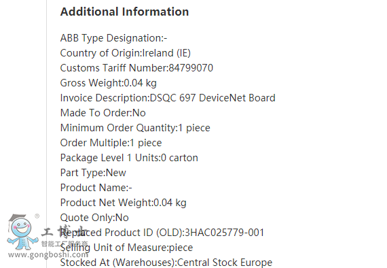Click the Minimum Order Quantity line

coord(135,128)
